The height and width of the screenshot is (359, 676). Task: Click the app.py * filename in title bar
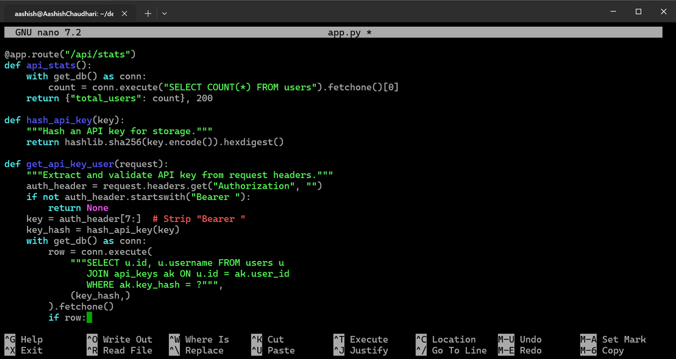point(350,32)
